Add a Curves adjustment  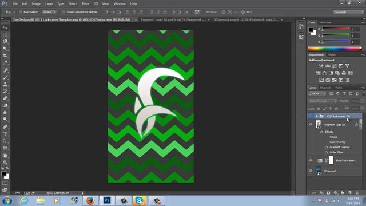tap(334, 66)
